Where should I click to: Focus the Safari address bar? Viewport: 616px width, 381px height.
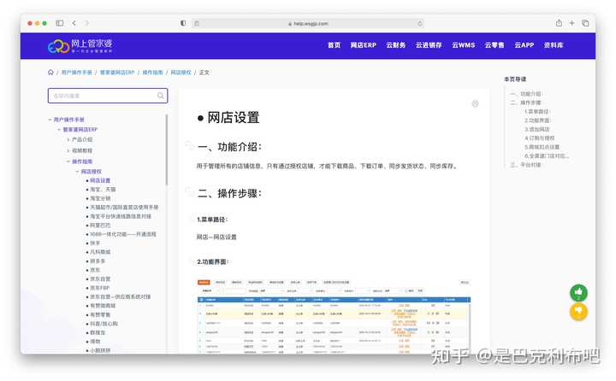308,24
